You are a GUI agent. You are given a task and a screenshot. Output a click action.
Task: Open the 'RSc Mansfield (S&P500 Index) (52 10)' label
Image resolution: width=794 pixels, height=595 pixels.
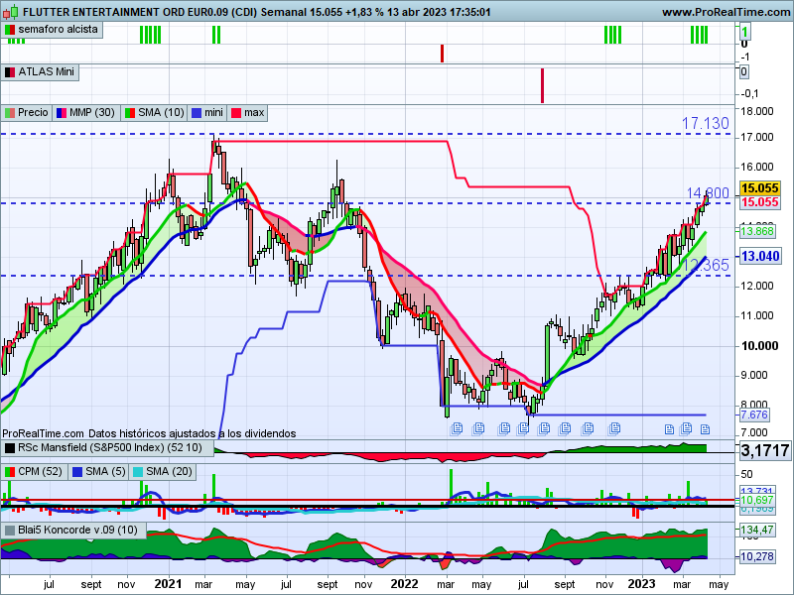[108, 448]
